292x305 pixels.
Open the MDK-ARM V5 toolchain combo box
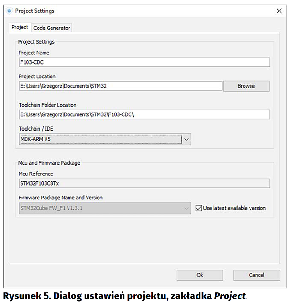point(100,139)
